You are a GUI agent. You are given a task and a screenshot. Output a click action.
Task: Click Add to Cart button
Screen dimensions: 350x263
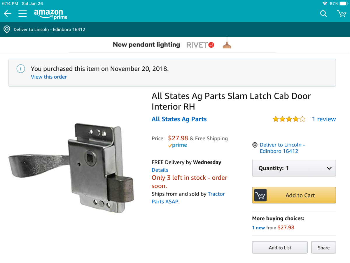coord(294,195)
